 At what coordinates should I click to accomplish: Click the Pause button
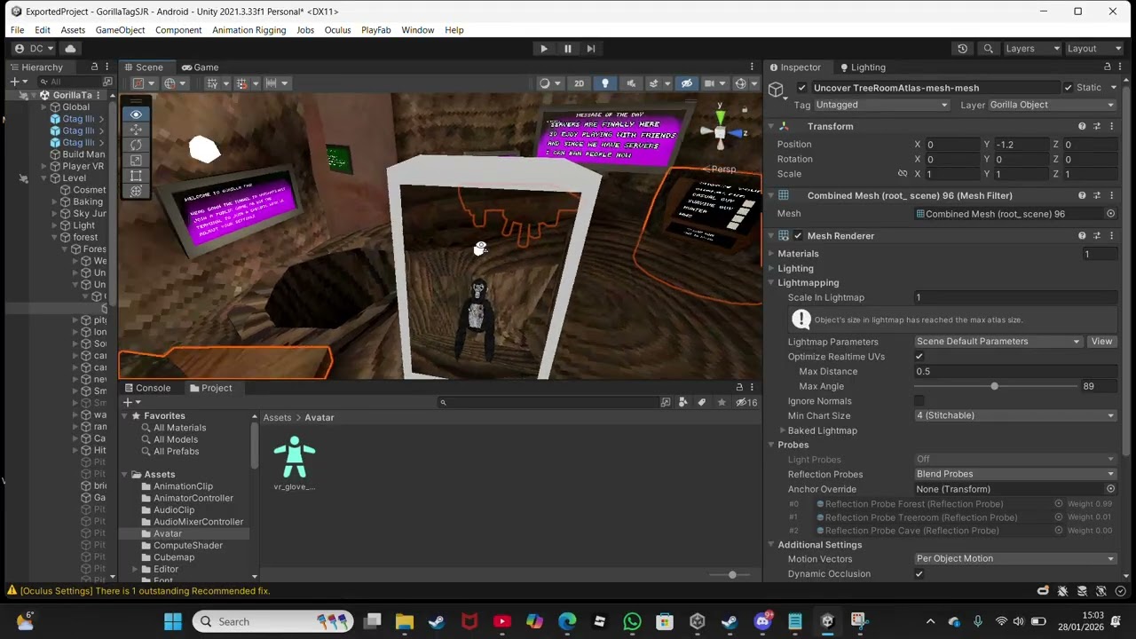(568, 48)
